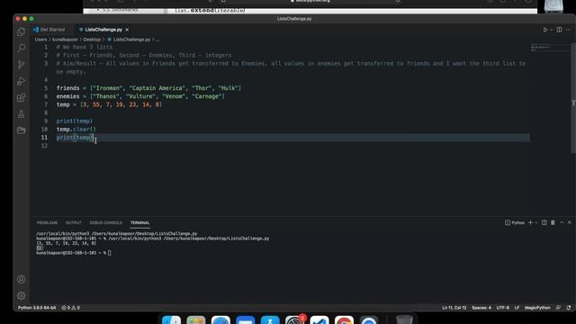576x324 pixels.
Task: Split the terminal pane
Action: coord(544,222)
